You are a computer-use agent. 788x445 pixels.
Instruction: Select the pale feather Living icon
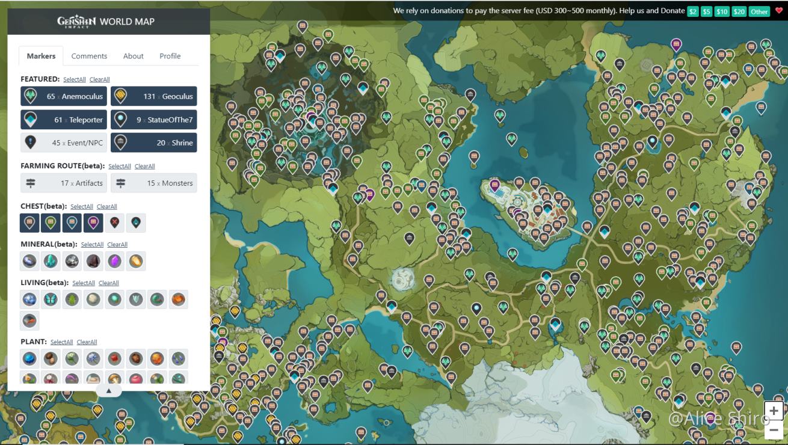pos(136,299)
